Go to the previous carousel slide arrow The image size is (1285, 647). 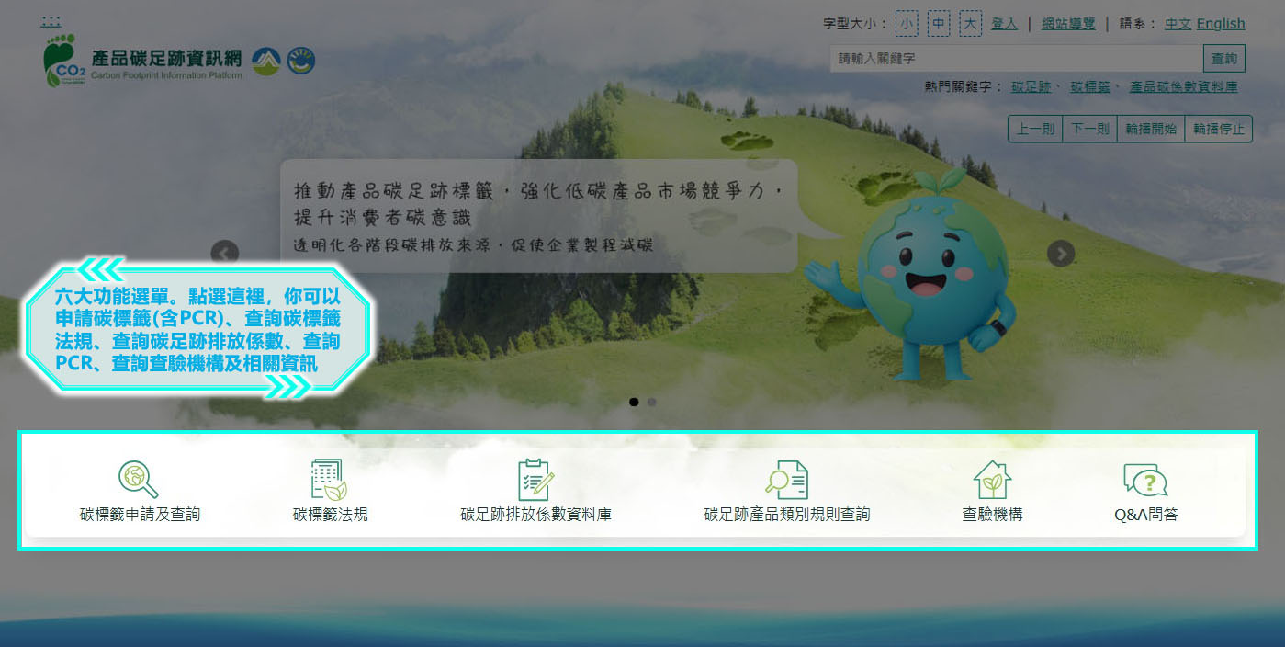225,253
